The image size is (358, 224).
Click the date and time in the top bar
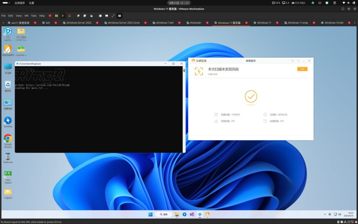[179, 3]
